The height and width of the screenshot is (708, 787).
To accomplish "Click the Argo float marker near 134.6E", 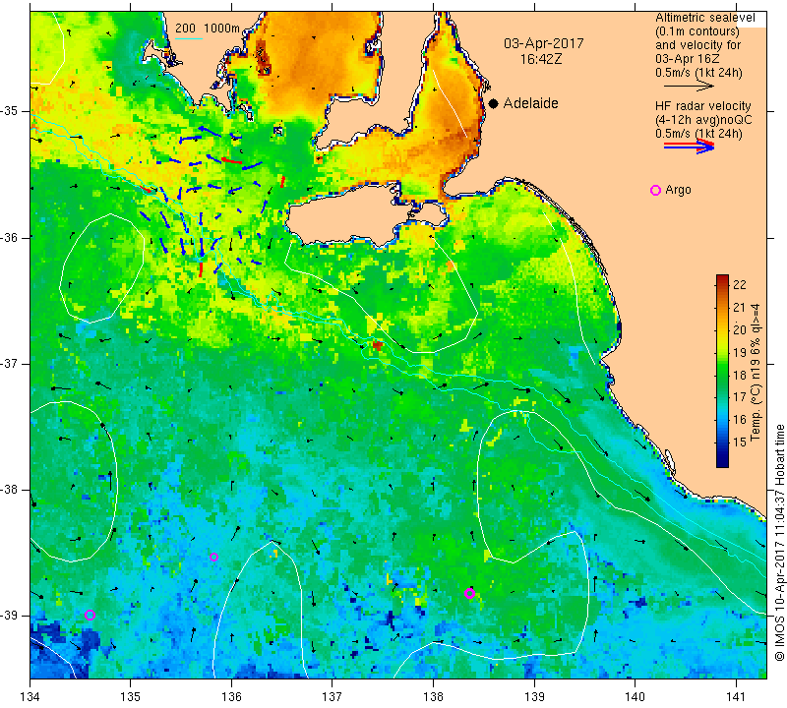I will coord(90,616).
